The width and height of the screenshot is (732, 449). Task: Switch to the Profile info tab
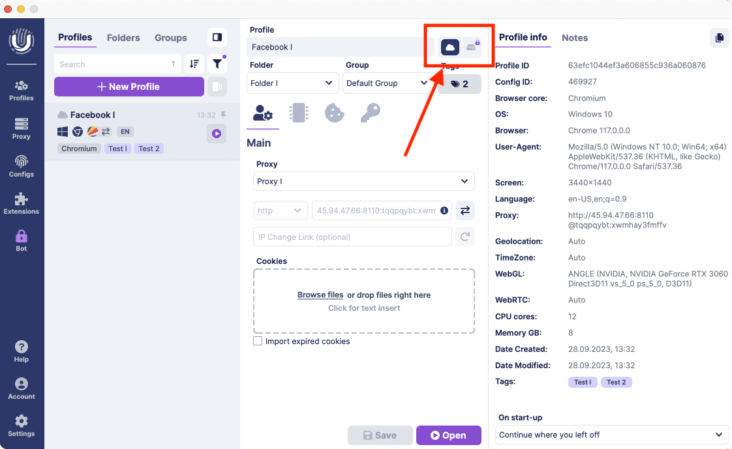click(523, 37)
